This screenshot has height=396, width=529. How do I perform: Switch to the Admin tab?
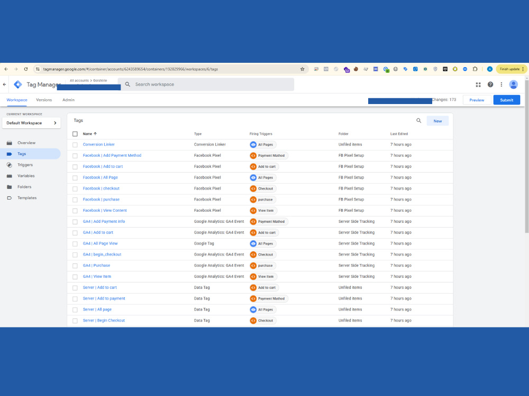tap(68, 100)
